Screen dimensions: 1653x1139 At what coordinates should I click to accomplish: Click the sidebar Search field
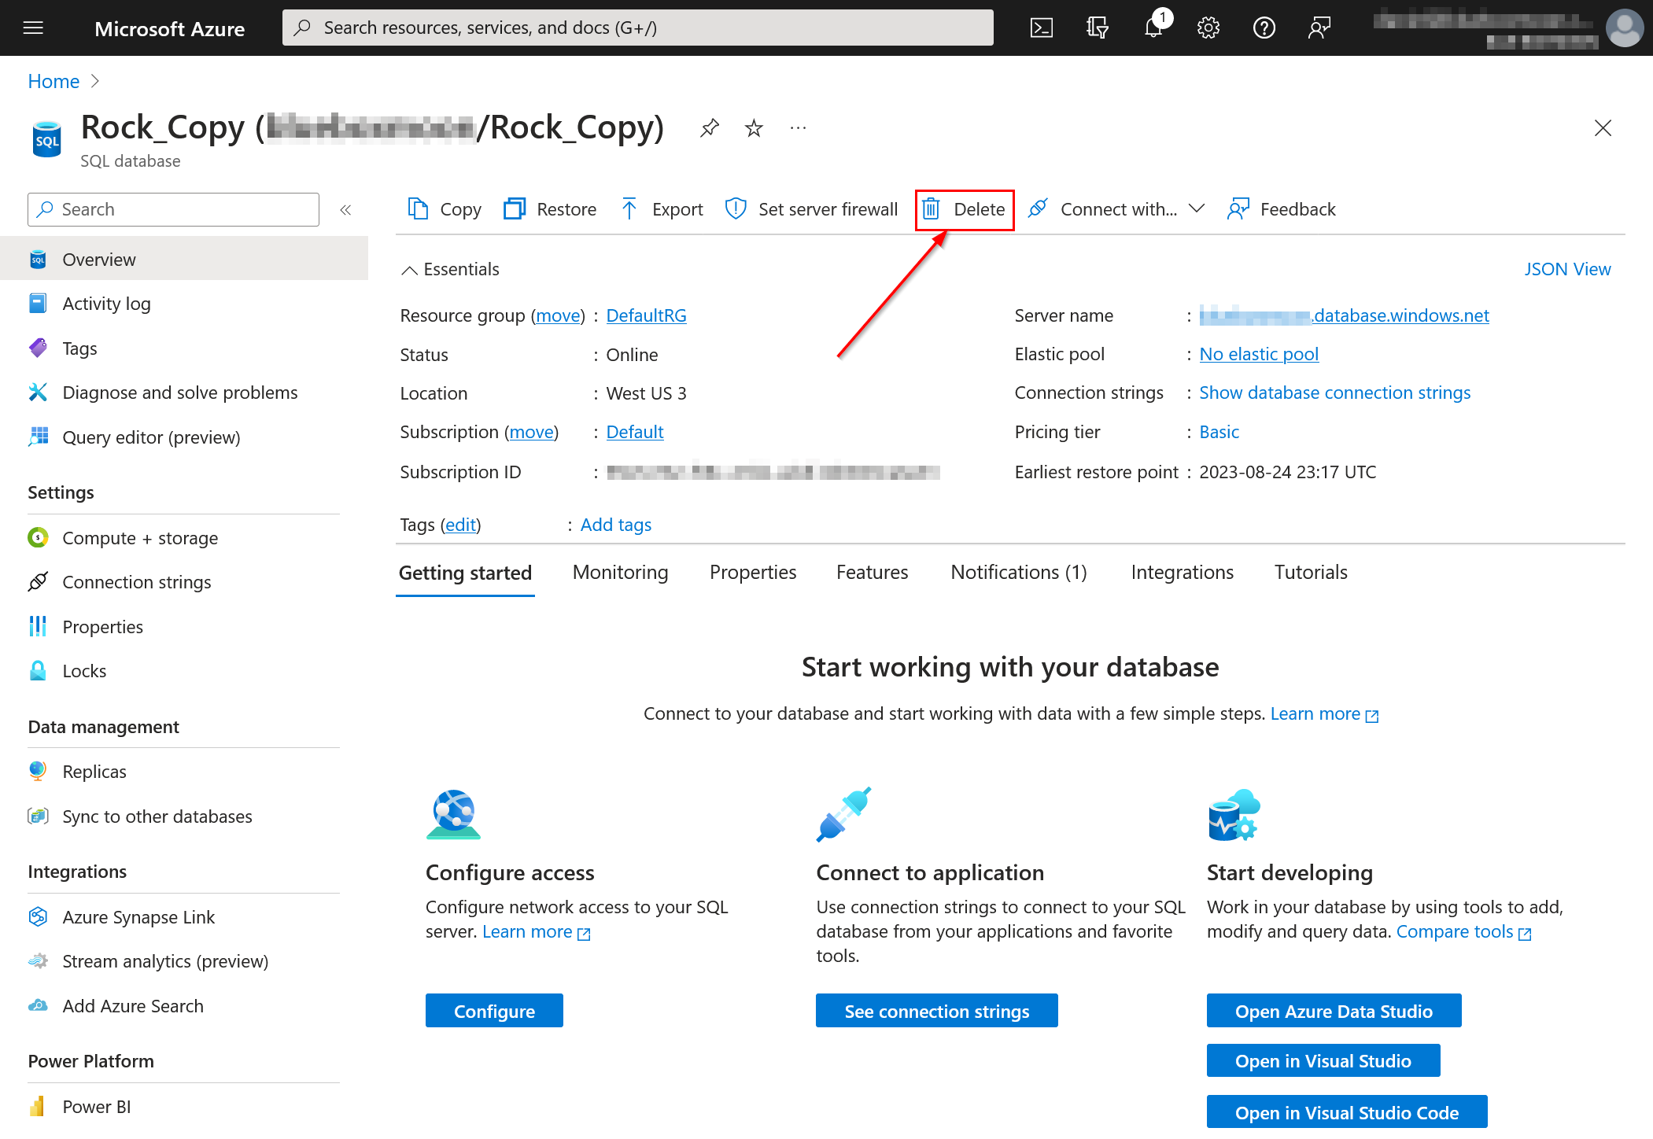173,210
